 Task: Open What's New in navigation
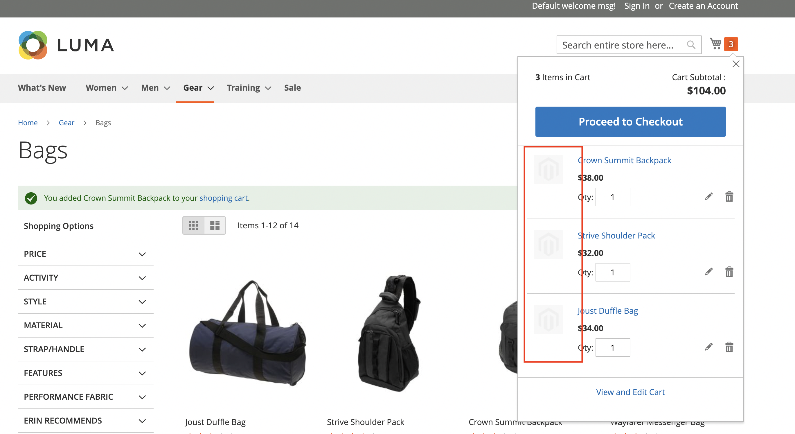click(42, 88)
